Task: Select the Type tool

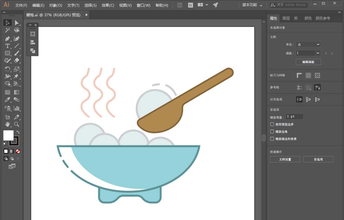Action: [x=8, y=46]
